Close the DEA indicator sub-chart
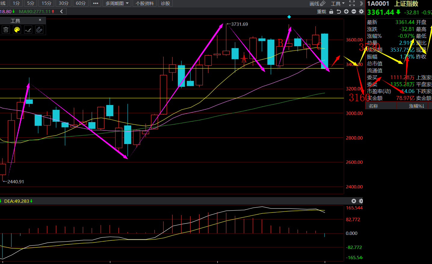432x264 pixels. (x=354, y=201)
